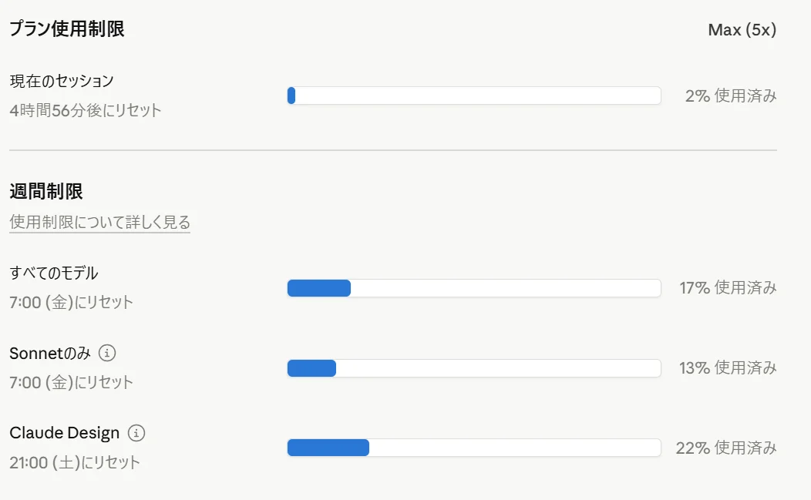
Task: Select the Sonnetのみ usage progress bar
Action: (473, 368)
